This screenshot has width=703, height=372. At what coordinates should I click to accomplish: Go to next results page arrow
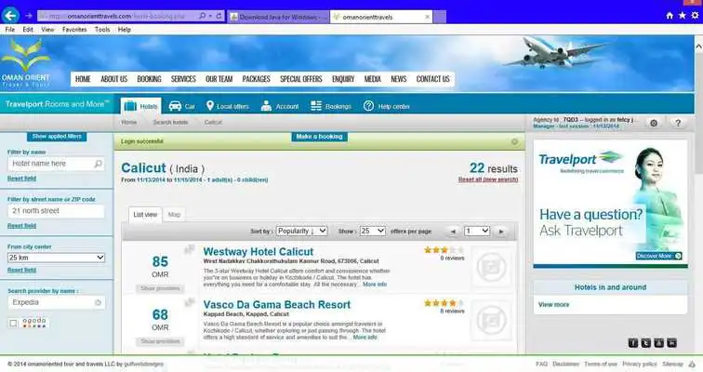(501, 232)
